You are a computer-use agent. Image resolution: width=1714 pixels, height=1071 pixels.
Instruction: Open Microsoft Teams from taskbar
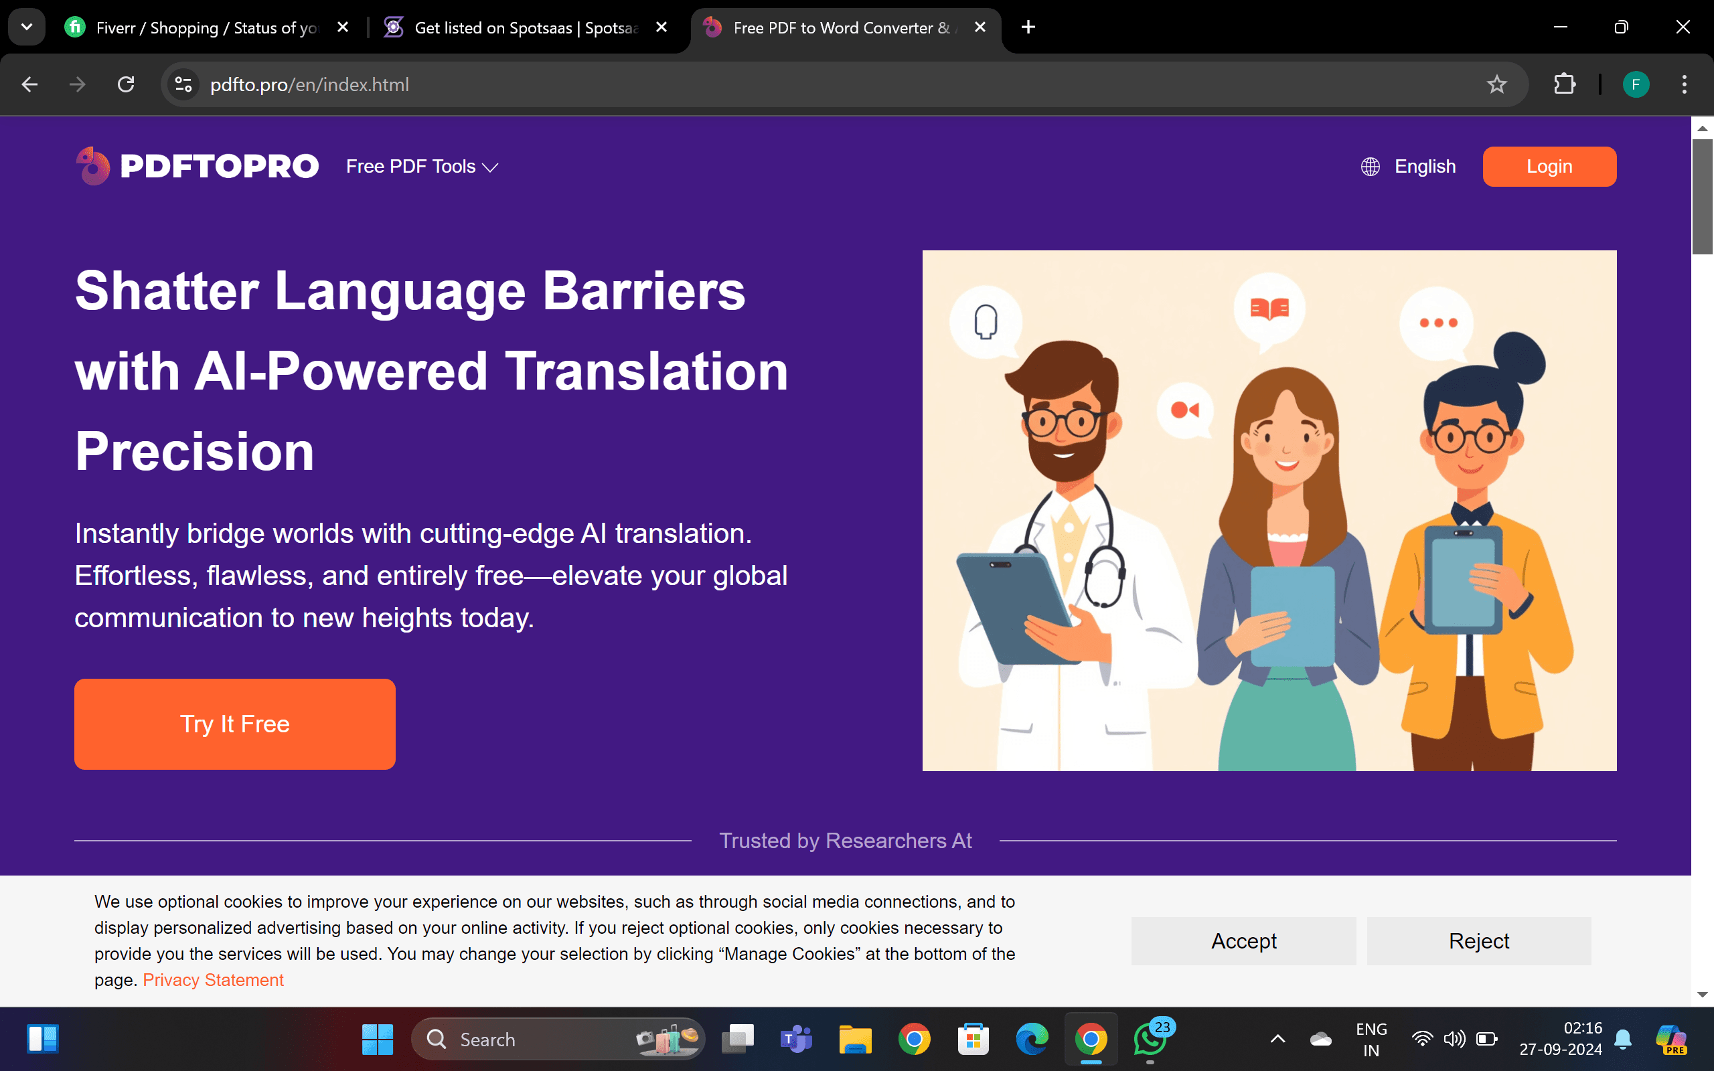[796, 1039]
